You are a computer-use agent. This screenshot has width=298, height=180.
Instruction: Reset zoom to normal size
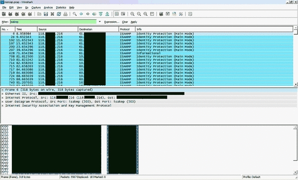pyautogui.click(x=146, y=14)
